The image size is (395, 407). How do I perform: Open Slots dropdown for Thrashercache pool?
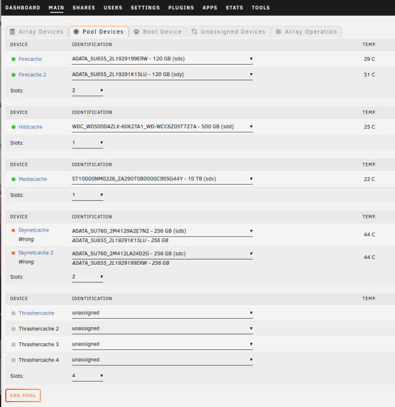[x=87, y=376]
